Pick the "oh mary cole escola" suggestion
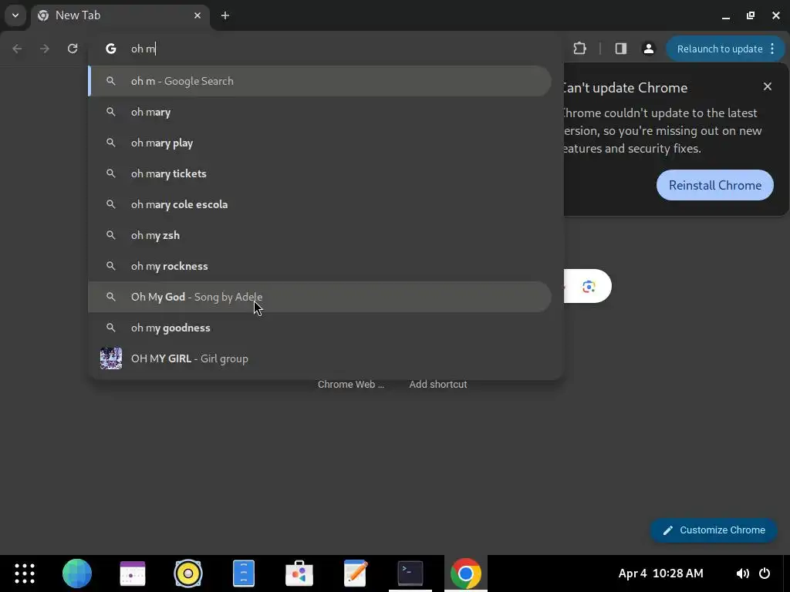 click(x=320, y=204)
